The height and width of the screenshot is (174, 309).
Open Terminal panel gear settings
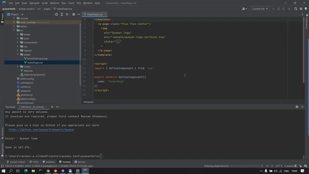[297, 107]
